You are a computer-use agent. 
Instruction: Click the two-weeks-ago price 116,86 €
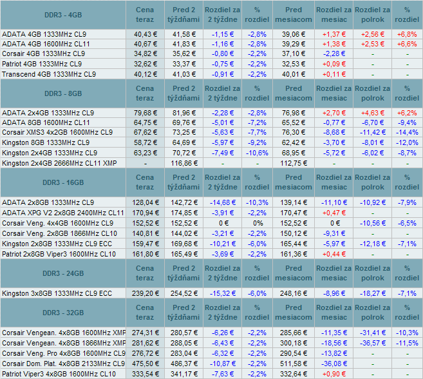[x=184, y=163]
